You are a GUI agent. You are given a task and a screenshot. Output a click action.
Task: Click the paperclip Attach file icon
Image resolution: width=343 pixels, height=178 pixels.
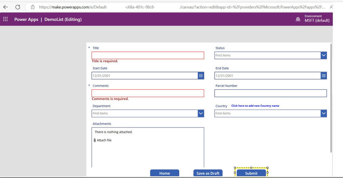[95, 140]
